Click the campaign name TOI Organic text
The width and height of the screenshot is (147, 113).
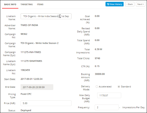pos(39,43)
